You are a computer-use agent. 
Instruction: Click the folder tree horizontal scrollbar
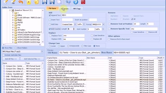[x=22, y=45]
